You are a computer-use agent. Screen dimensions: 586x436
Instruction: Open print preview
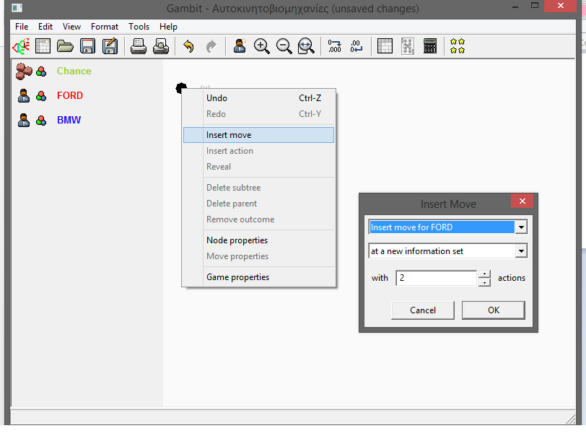click(x=161, y=46)
